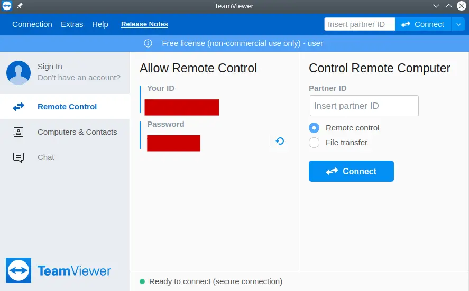Viewport: 469px width, 291px height.
Task: Click the Chat speech bubble icon
Action: point(19,157)
